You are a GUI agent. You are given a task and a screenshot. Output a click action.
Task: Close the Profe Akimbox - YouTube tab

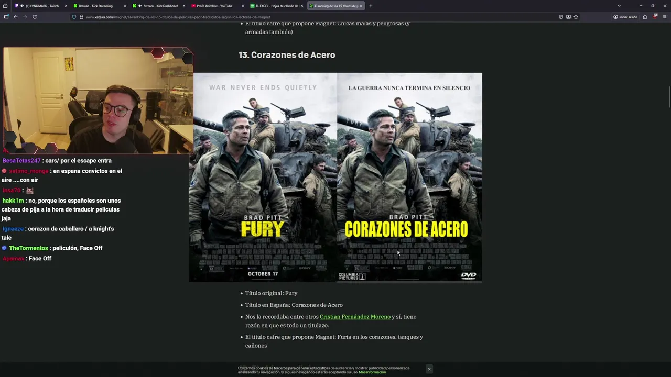[x=243, y=6]
